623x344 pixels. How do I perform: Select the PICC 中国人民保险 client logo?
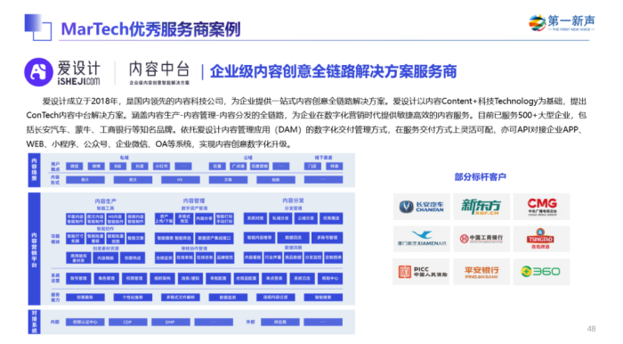(422, 272)
